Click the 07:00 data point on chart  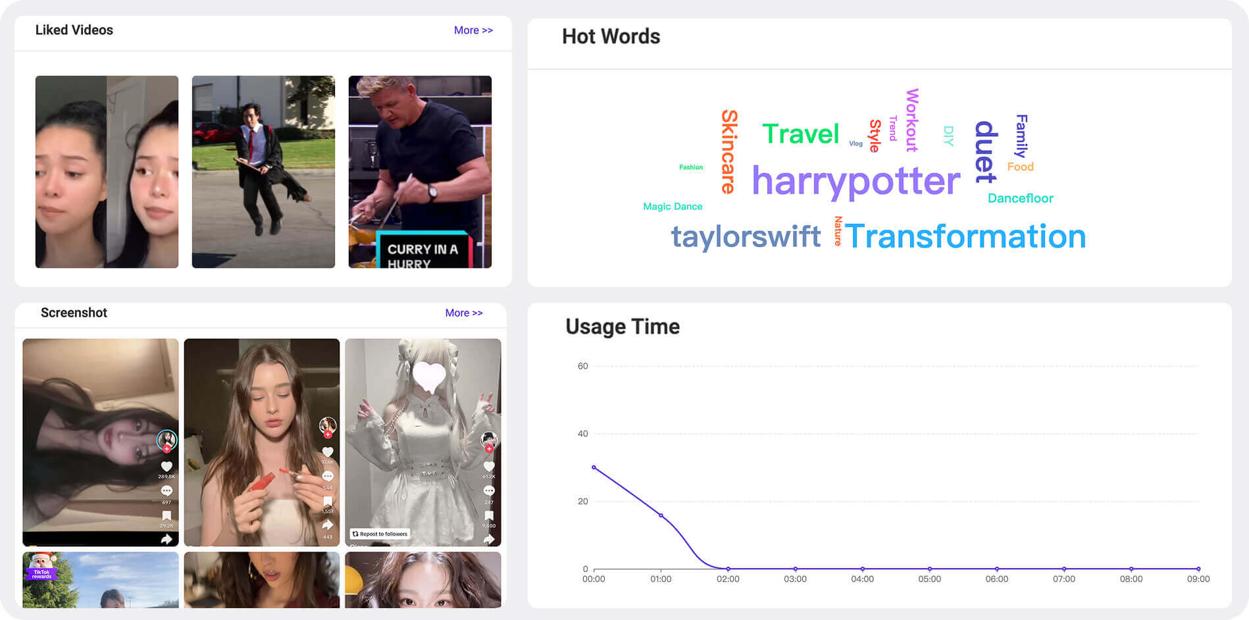1063,569
